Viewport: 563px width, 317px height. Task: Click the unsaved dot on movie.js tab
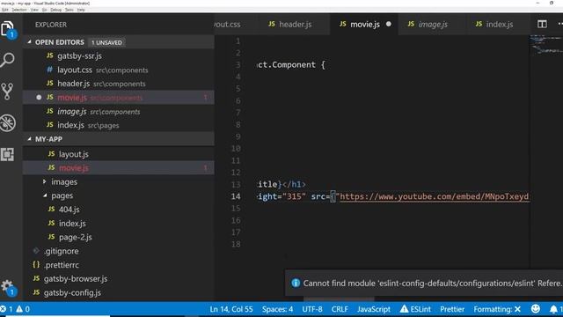(x=389, y=24)
